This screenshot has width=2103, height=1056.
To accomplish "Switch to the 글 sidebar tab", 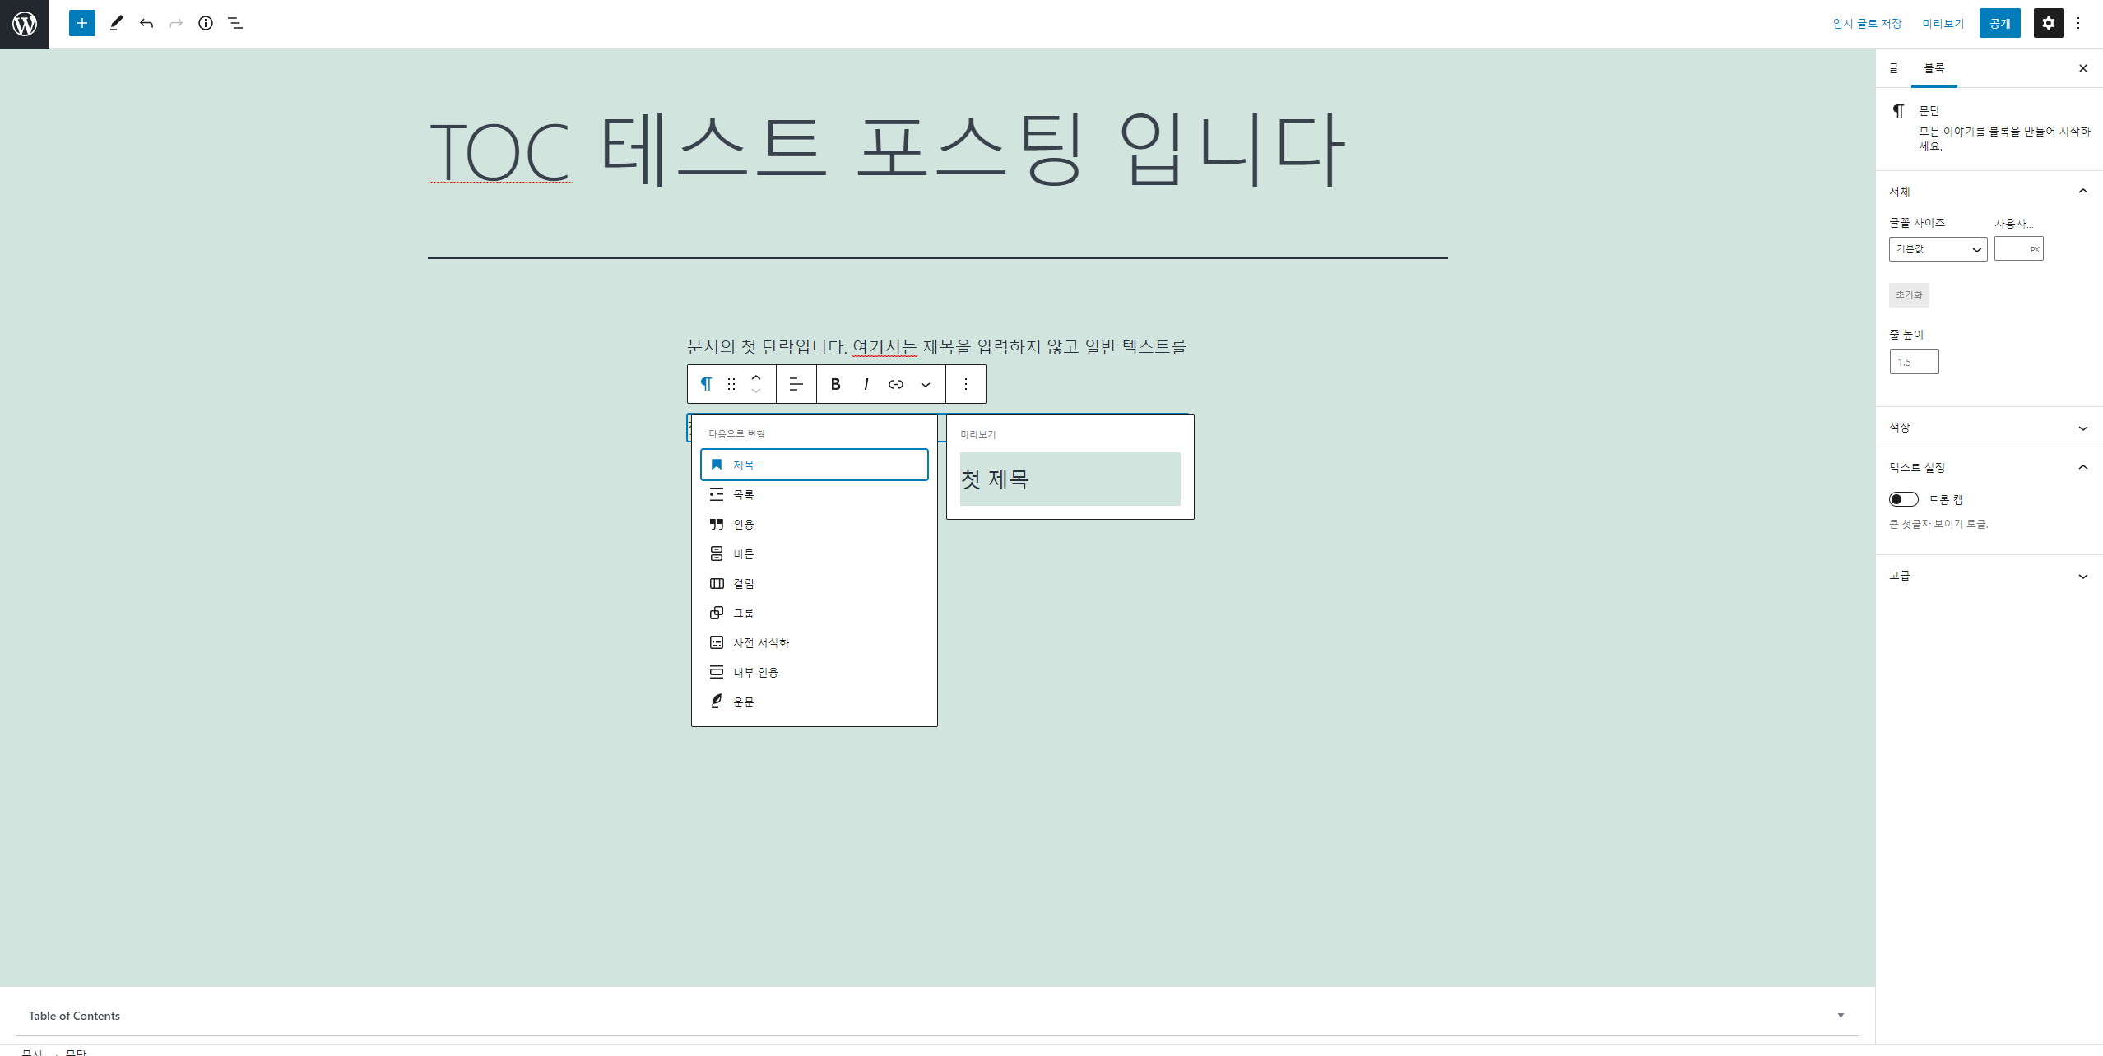I will 1893,68.
